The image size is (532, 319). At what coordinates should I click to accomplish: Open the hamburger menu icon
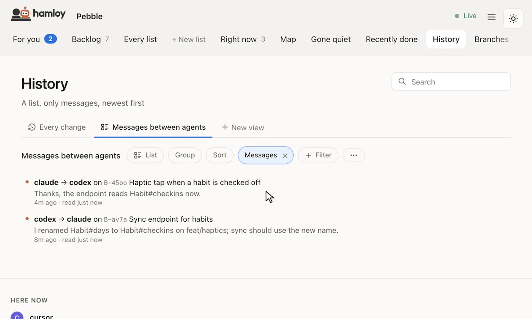click(491, 17)
